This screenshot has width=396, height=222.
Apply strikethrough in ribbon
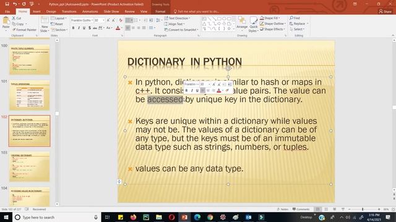pos(95,28)
